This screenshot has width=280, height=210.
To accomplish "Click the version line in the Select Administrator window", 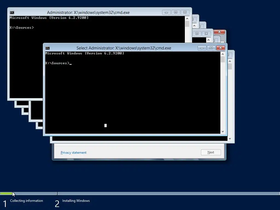I will (85, 53).
